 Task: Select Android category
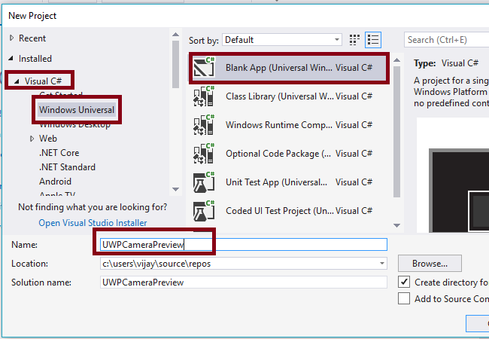coord(55,182)
